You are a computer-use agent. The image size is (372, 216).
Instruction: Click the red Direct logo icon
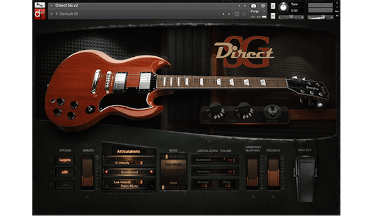[40, 14]
